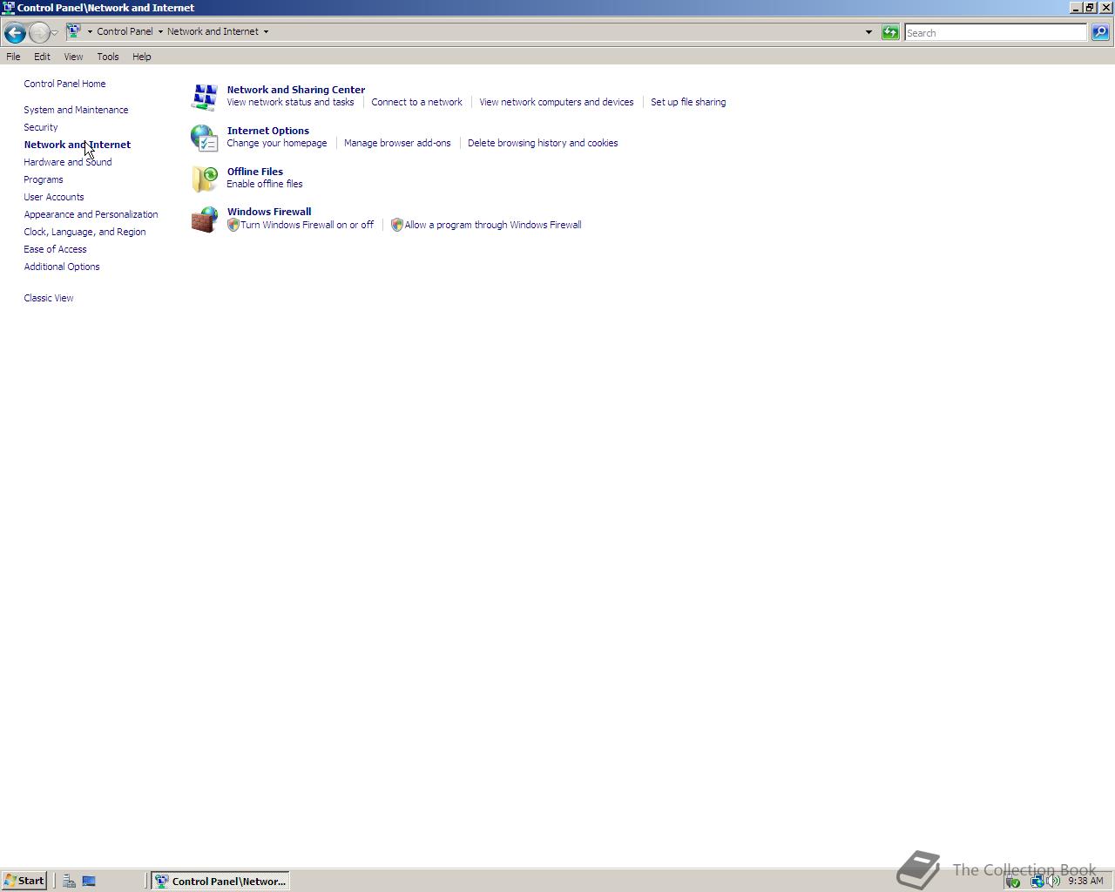Open the address bar history dropdown
Viewport: 1115px width, 892px height.
(x=868, y=32)
